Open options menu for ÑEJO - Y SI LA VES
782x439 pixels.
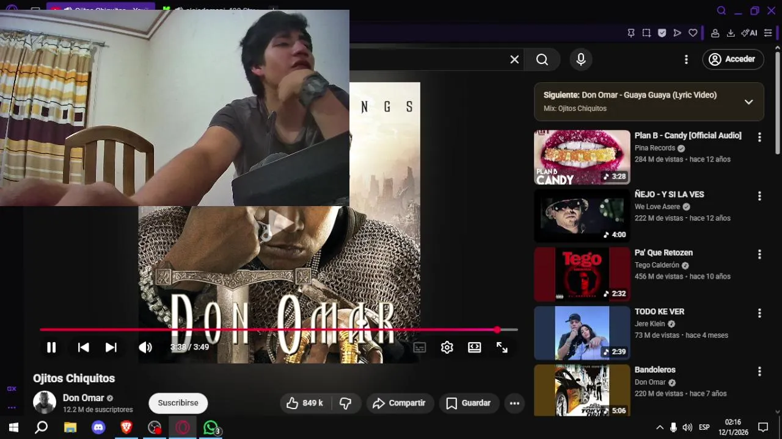coord(759,196)
